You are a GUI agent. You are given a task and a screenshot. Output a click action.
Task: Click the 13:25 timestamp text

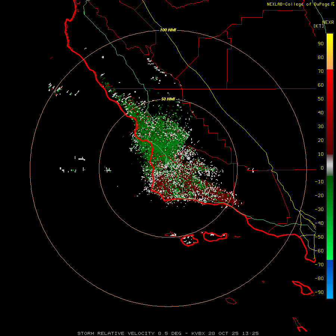[x=251, y=333]
